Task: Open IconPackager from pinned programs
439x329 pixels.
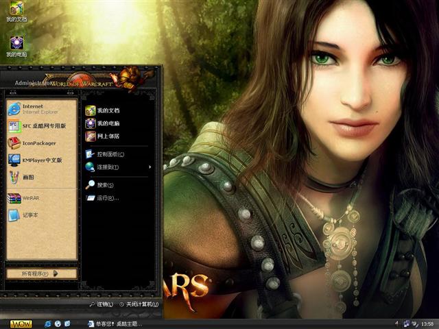Action: [40, 143]
